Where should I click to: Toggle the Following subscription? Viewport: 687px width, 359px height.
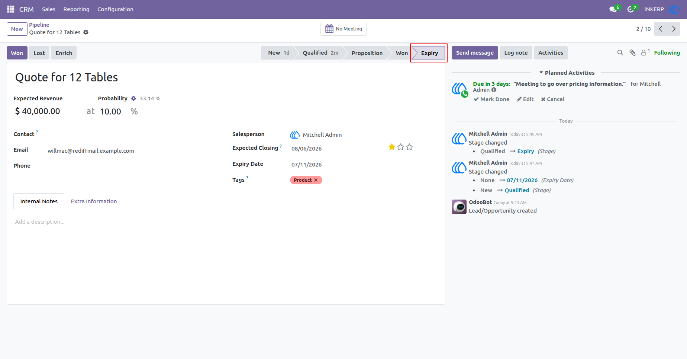point(667,53)
